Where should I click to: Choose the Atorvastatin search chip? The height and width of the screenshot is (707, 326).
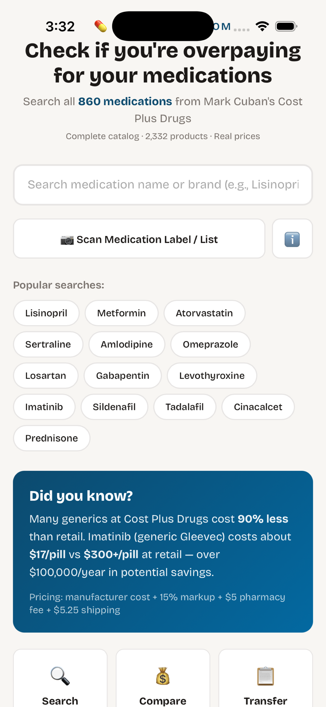[204, 313]
